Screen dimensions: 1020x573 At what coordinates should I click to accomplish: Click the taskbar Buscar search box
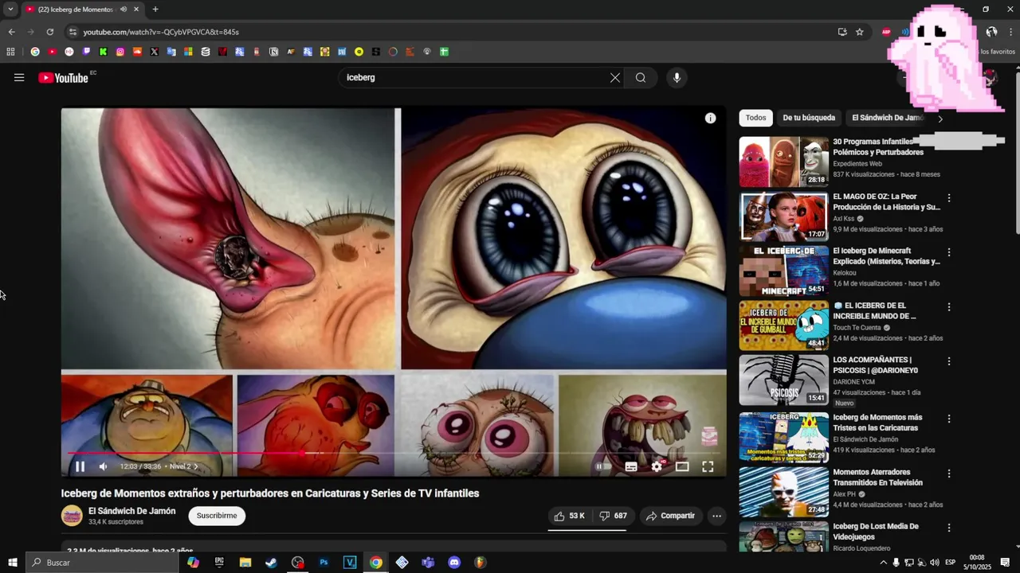coord(102,563)
